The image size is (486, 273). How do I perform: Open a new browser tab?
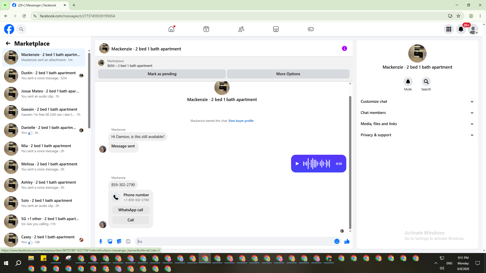coord(74,5)
